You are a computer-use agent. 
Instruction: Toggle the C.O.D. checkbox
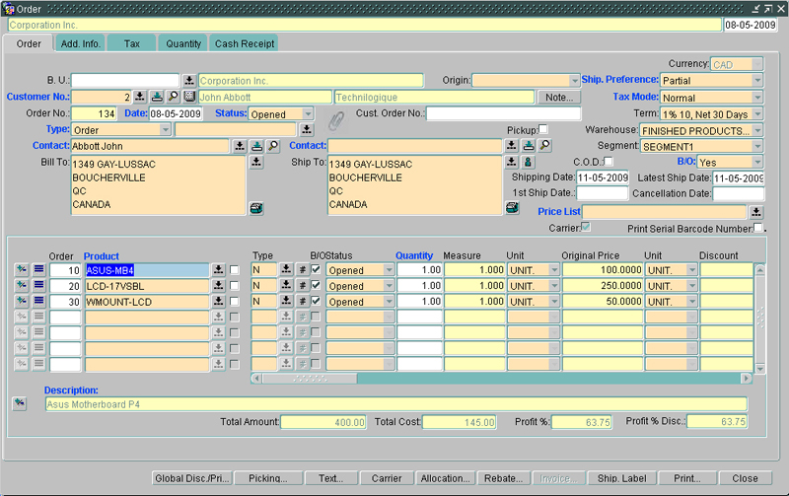click(x=609, y=161)
